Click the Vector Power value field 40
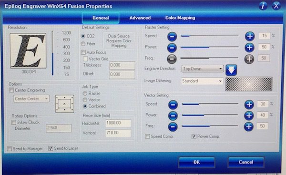Image resolution: width=286 pixels, height=175 pixels. point(263,115)
